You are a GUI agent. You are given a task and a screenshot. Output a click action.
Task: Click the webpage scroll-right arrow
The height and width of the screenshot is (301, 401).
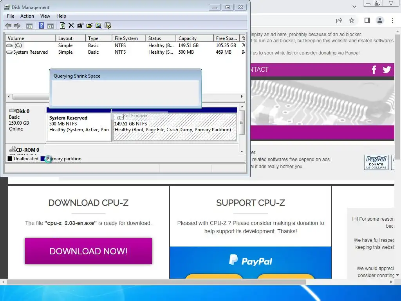tap(391, 282)
